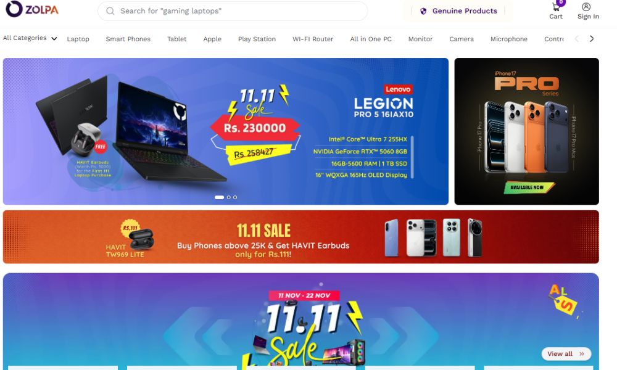The image size is (617, 370).
Task: Click the All Categories chevron arrow
Action: coord(54,38)
